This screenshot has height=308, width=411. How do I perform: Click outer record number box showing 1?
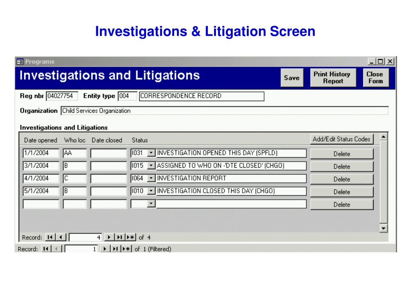point(81,249)
